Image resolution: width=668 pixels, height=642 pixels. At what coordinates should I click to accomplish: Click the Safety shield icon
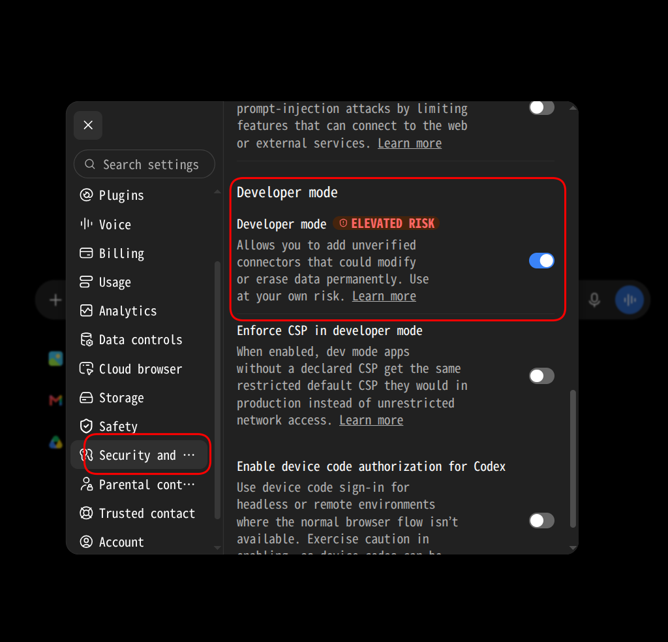pyautogui.click(x=86, y=426)
